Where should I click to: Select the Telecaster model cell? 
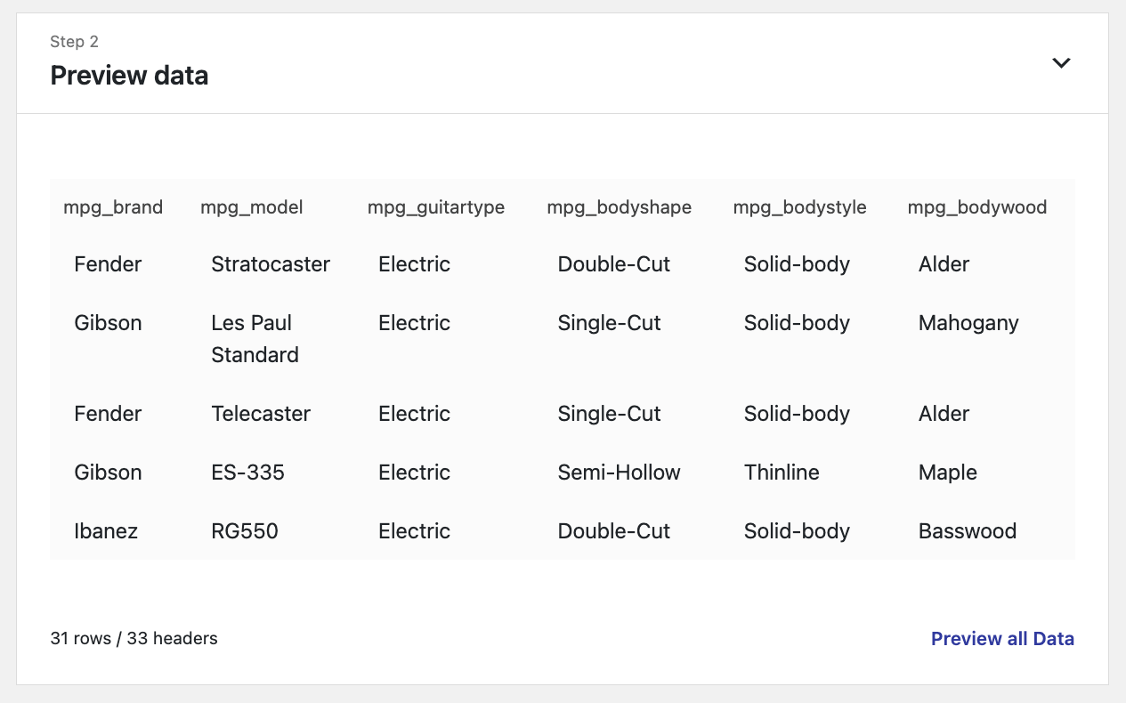[x=261, y=414]
